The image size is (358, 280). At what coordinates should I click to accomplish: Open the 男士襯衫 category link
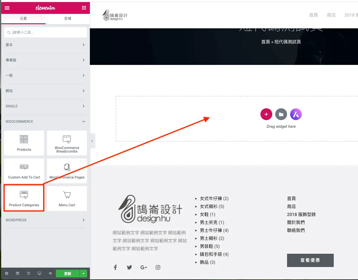209,238
